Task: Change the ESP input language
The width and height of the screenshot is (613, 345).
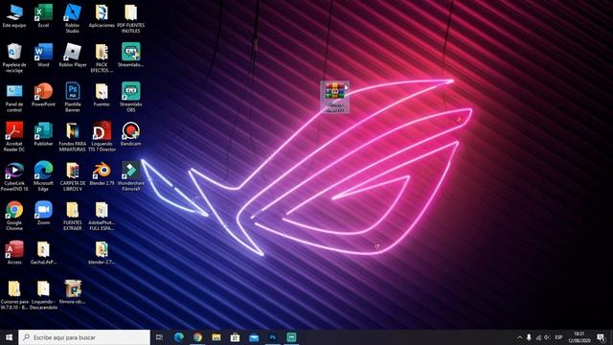Action: pyautogui.click(x=558, y=337)
